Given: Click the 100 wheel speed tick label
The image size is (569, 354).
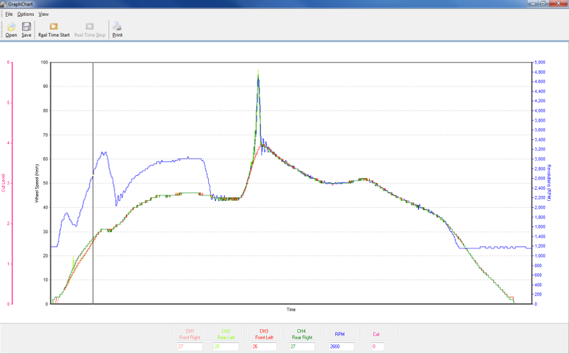Looking at the screenshot, I should (44, 62).
